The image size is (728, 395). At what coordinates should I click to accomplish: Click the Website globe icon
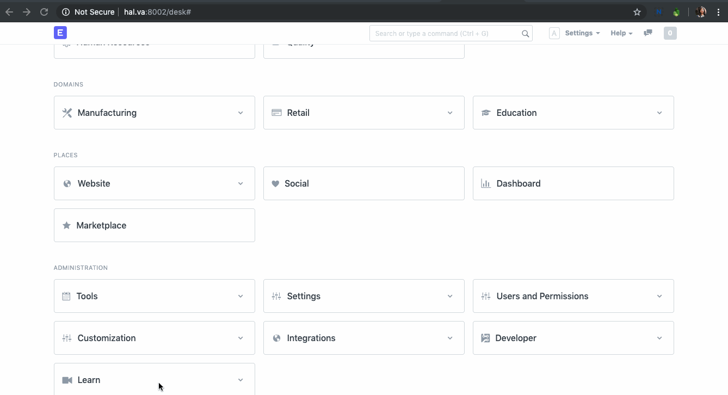click(66, 183)
